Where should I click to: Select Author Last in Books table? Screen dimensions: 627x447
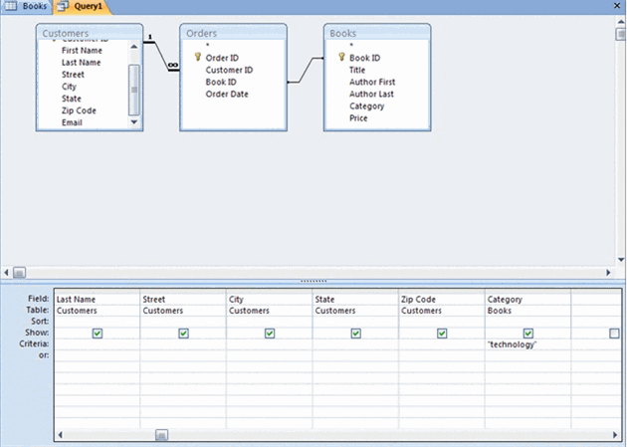tap(371, 94)
